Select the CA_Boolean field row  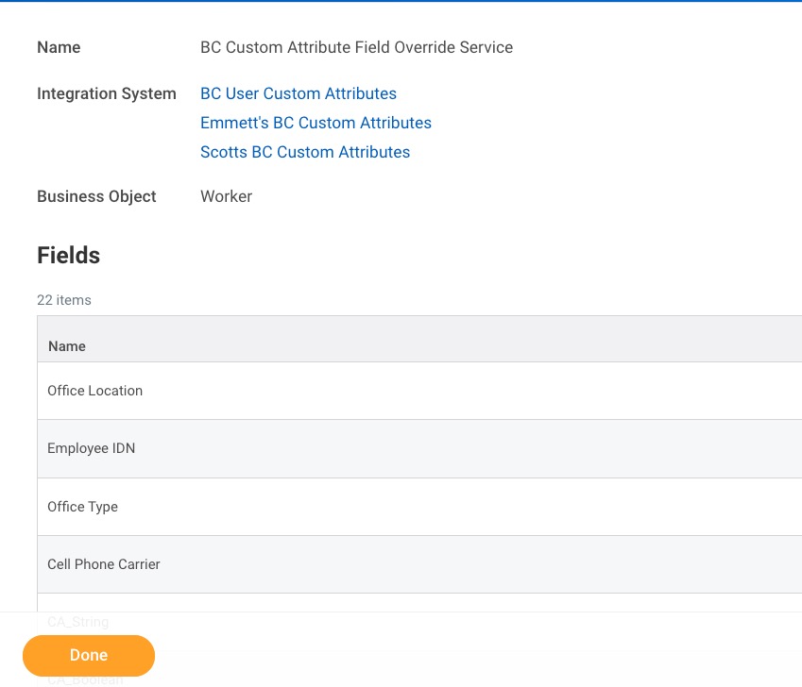[x=84, y=679]
